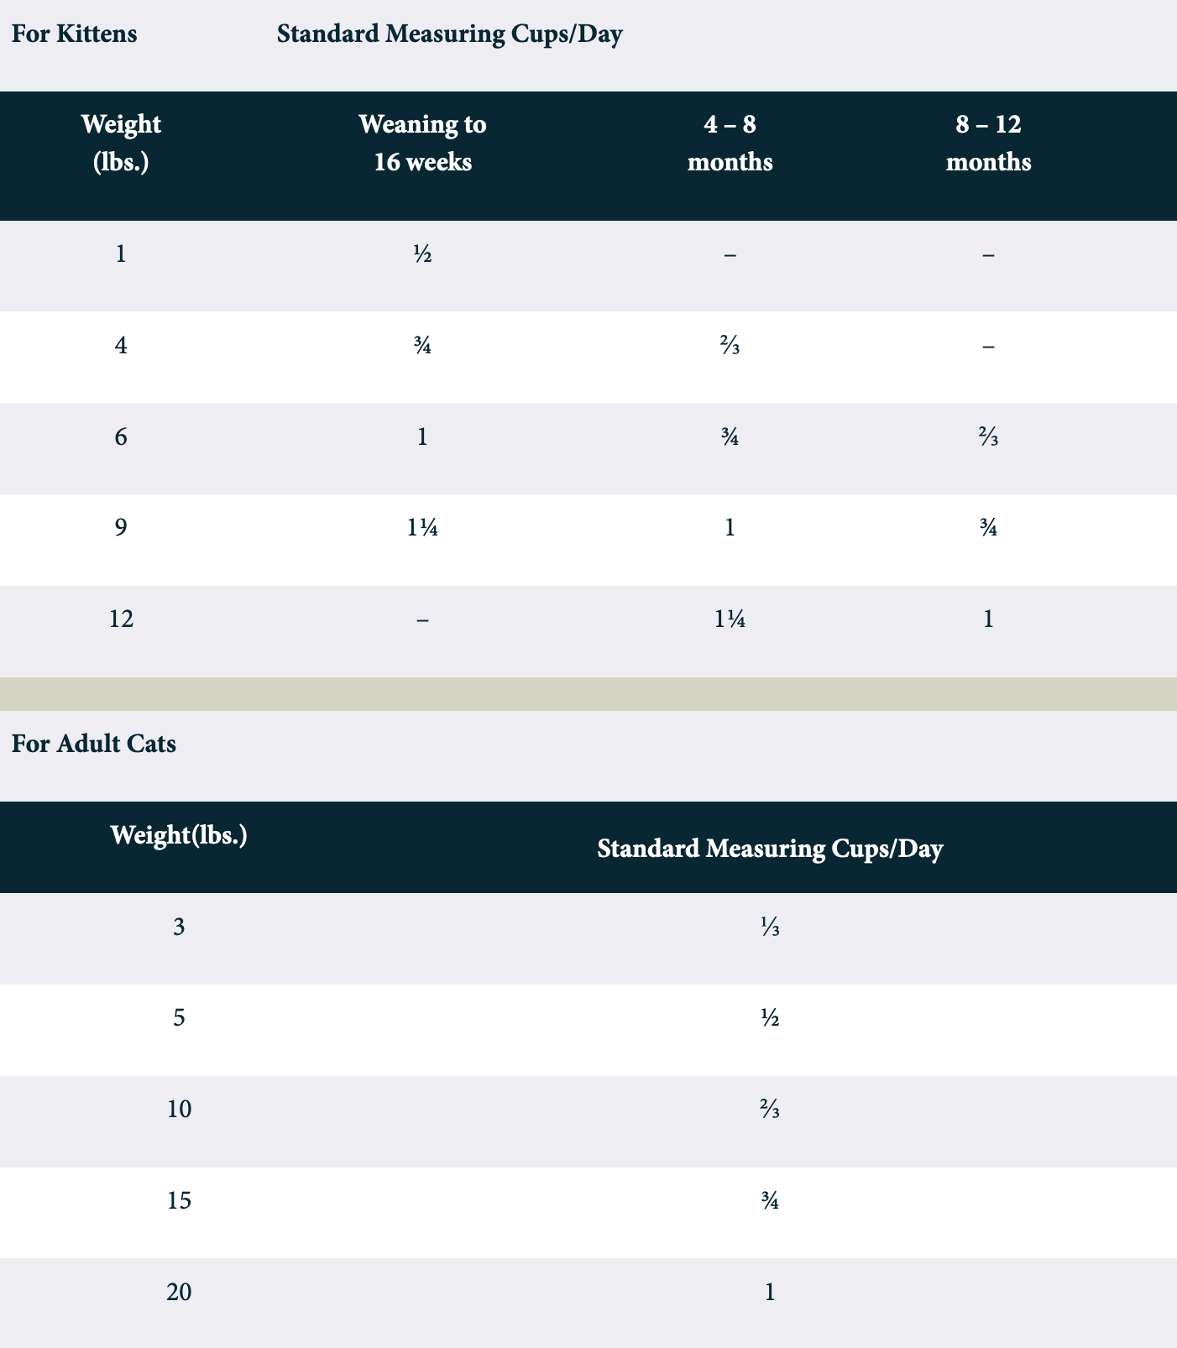Select the "Weight (lbs.)" kittens column header

click(x=121, y=143)
